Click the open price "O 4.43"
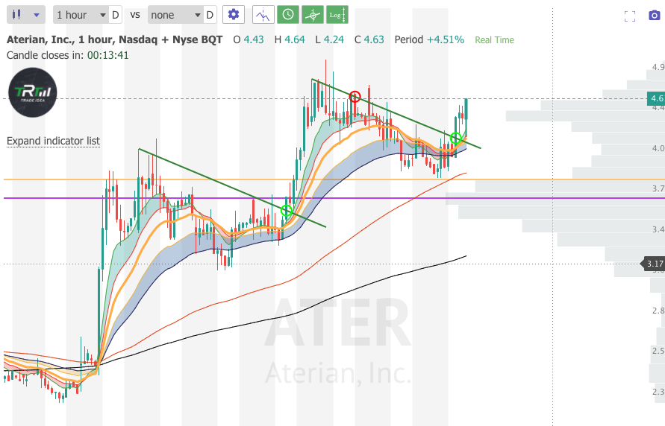The image size is (665, 426). (x=249, y=39)
